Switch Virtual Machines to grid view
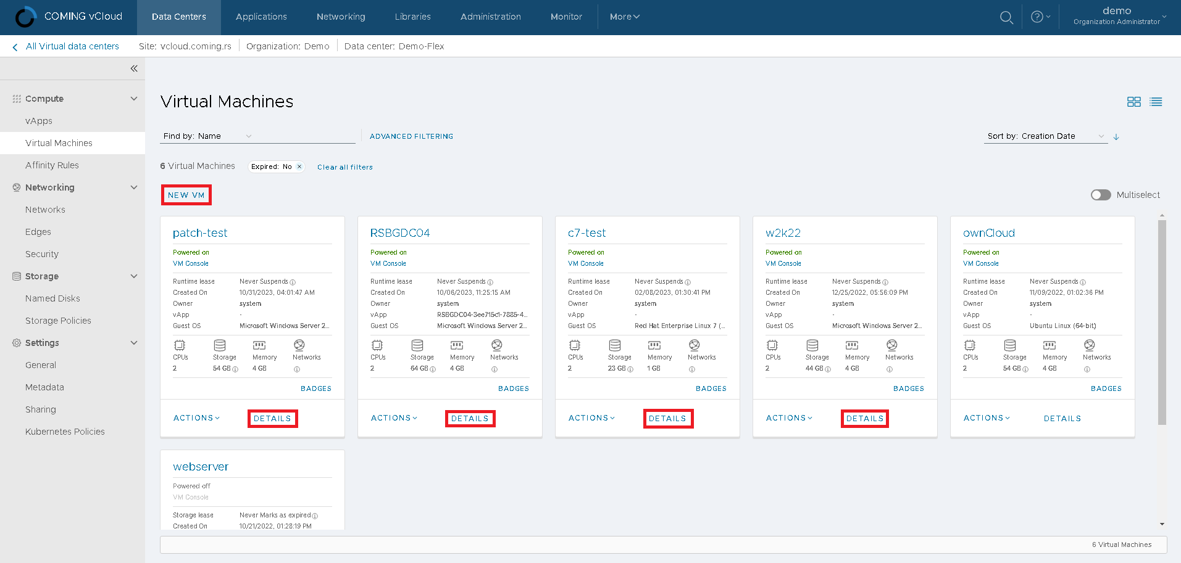The image size is (1181, 563). click(1134, 101)
